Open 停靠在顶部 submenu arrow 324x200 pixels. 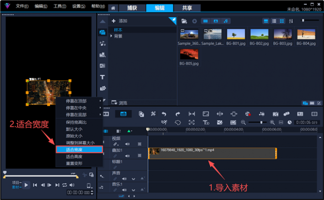click(100, 101)
